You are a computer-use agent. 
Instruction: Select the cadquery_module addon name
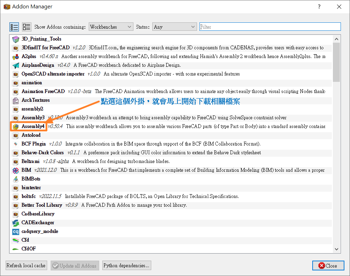click(x=40, y=231)
